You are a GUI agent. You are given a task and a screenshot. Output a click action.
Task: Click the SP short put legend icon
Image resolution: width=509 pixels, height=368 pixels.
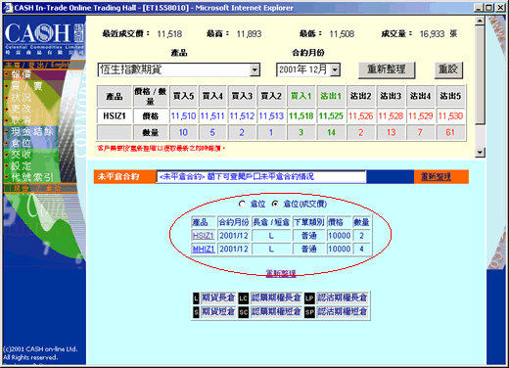tap(309, 312)
